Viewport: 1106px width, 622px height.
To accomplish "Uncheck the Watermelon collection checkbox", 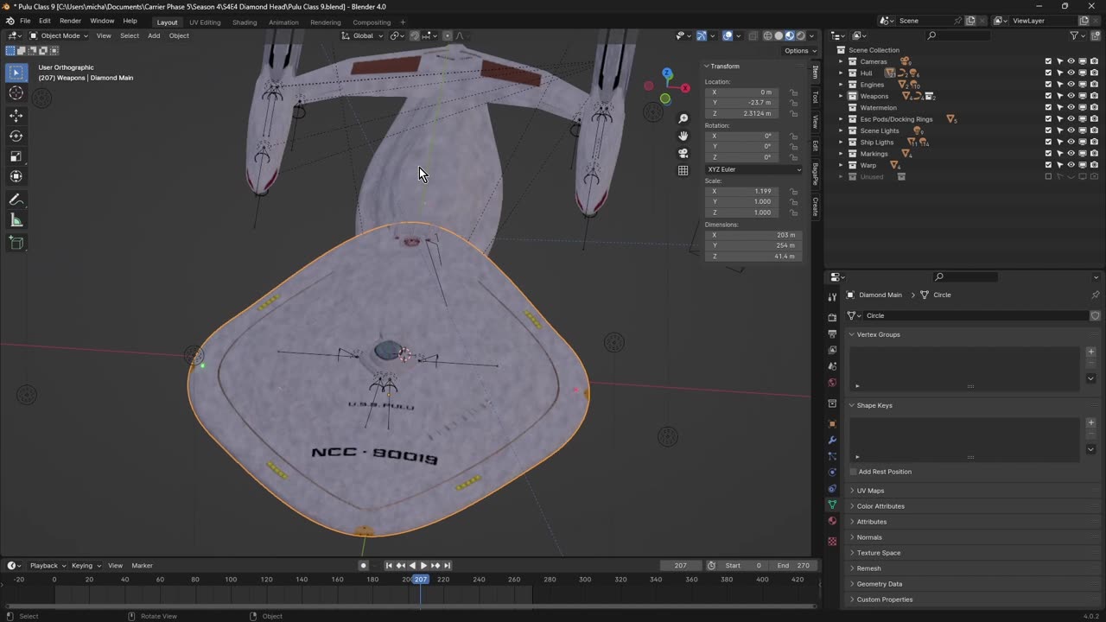I will pos(1048,107).
